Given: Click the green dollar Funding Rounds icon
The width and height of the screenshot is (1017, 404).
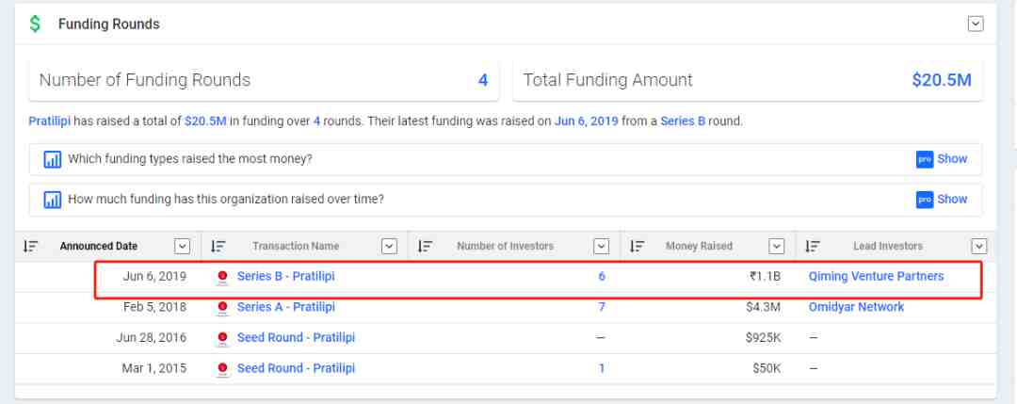Looking at the screenshot, I should 36,24.
